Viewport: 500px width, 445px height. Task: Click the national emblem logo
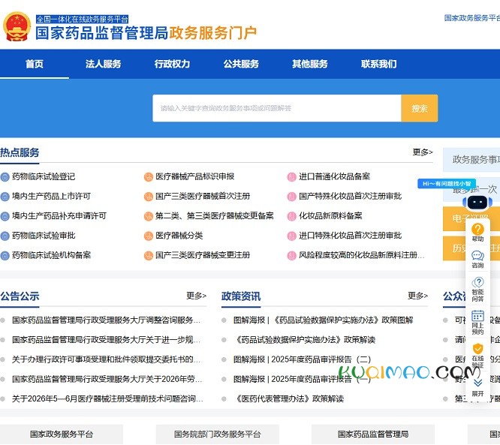(17, 27)
